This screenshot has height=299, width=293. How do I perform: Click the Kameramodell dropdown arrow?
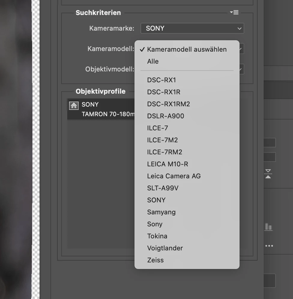coord(241,49)
